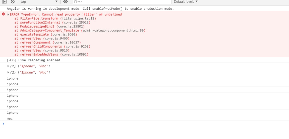
Task: Click the 'mac' log message
Action: pos(10,118)
